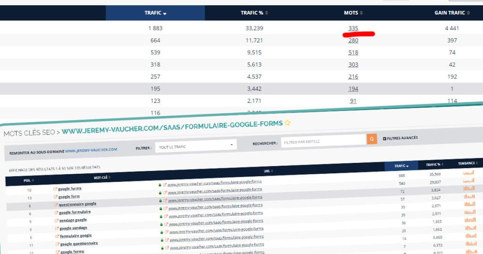Click the 'Affichage des résultats 1 à 50' text
This screenshot has width=483, height=254.
point(55,168)
